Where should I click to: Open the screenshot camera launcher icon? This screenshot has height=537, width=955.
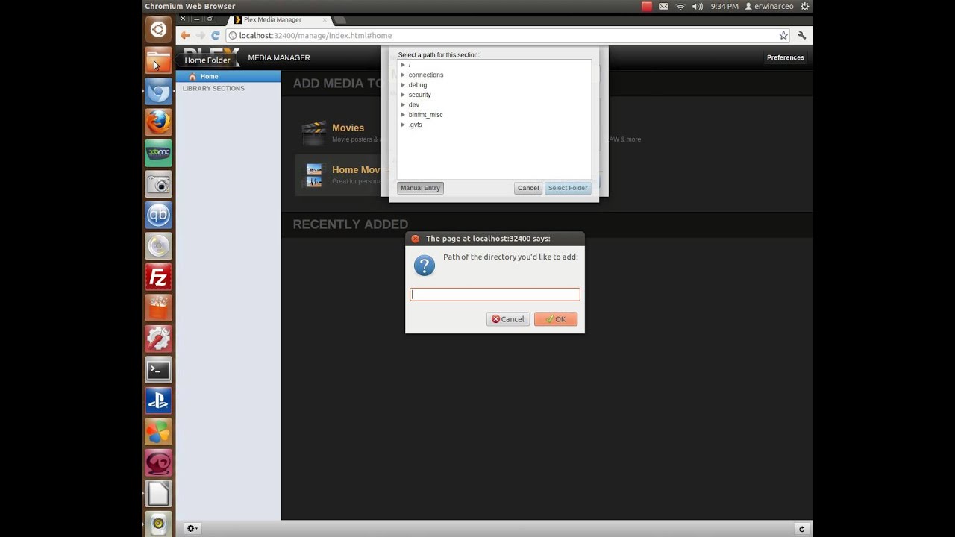[158, 184]
